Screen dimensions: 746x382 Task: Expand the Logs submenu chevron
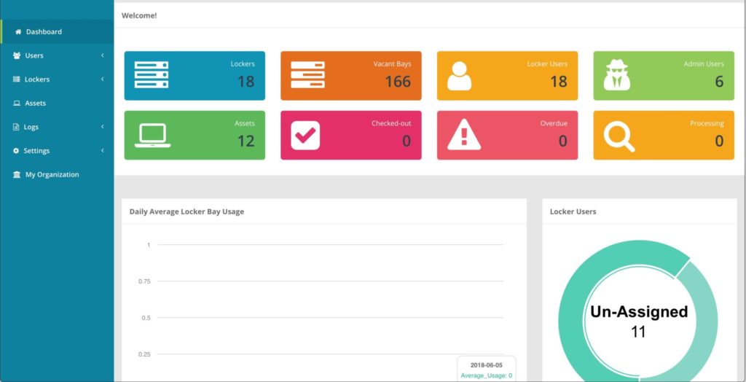click(102, 127)
